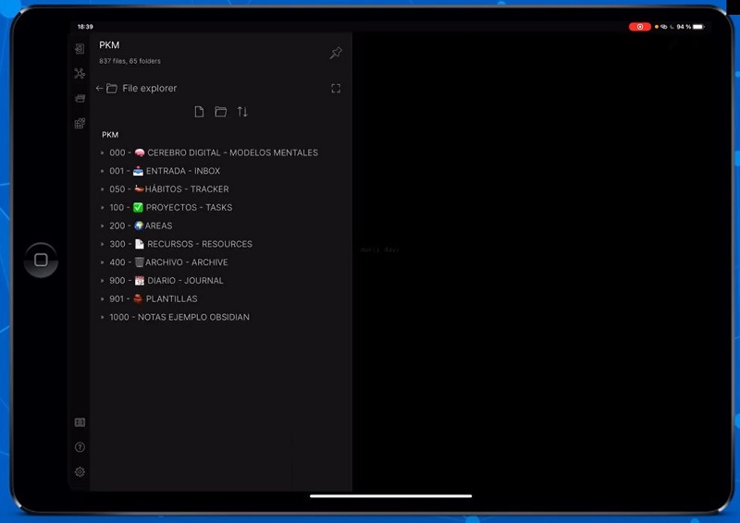This screenshot has width=740, height=523.
Task: Select 'ENTRADA - INBOX' folder
Action: pyautogui.click(x=165, y=171)
